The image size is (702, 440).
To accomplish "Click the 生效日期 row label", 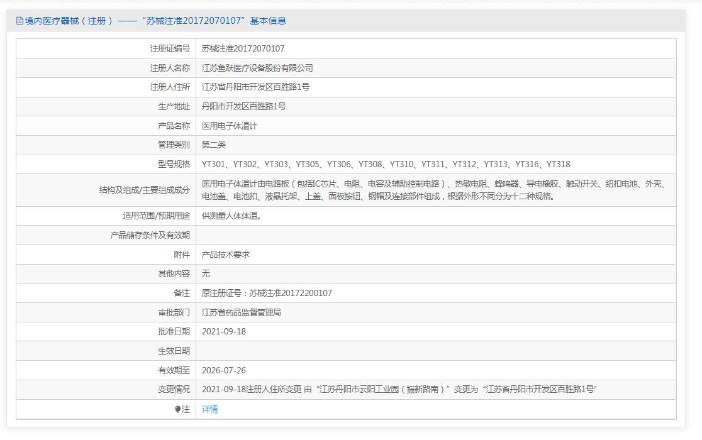I will click(x=174, y=351).
